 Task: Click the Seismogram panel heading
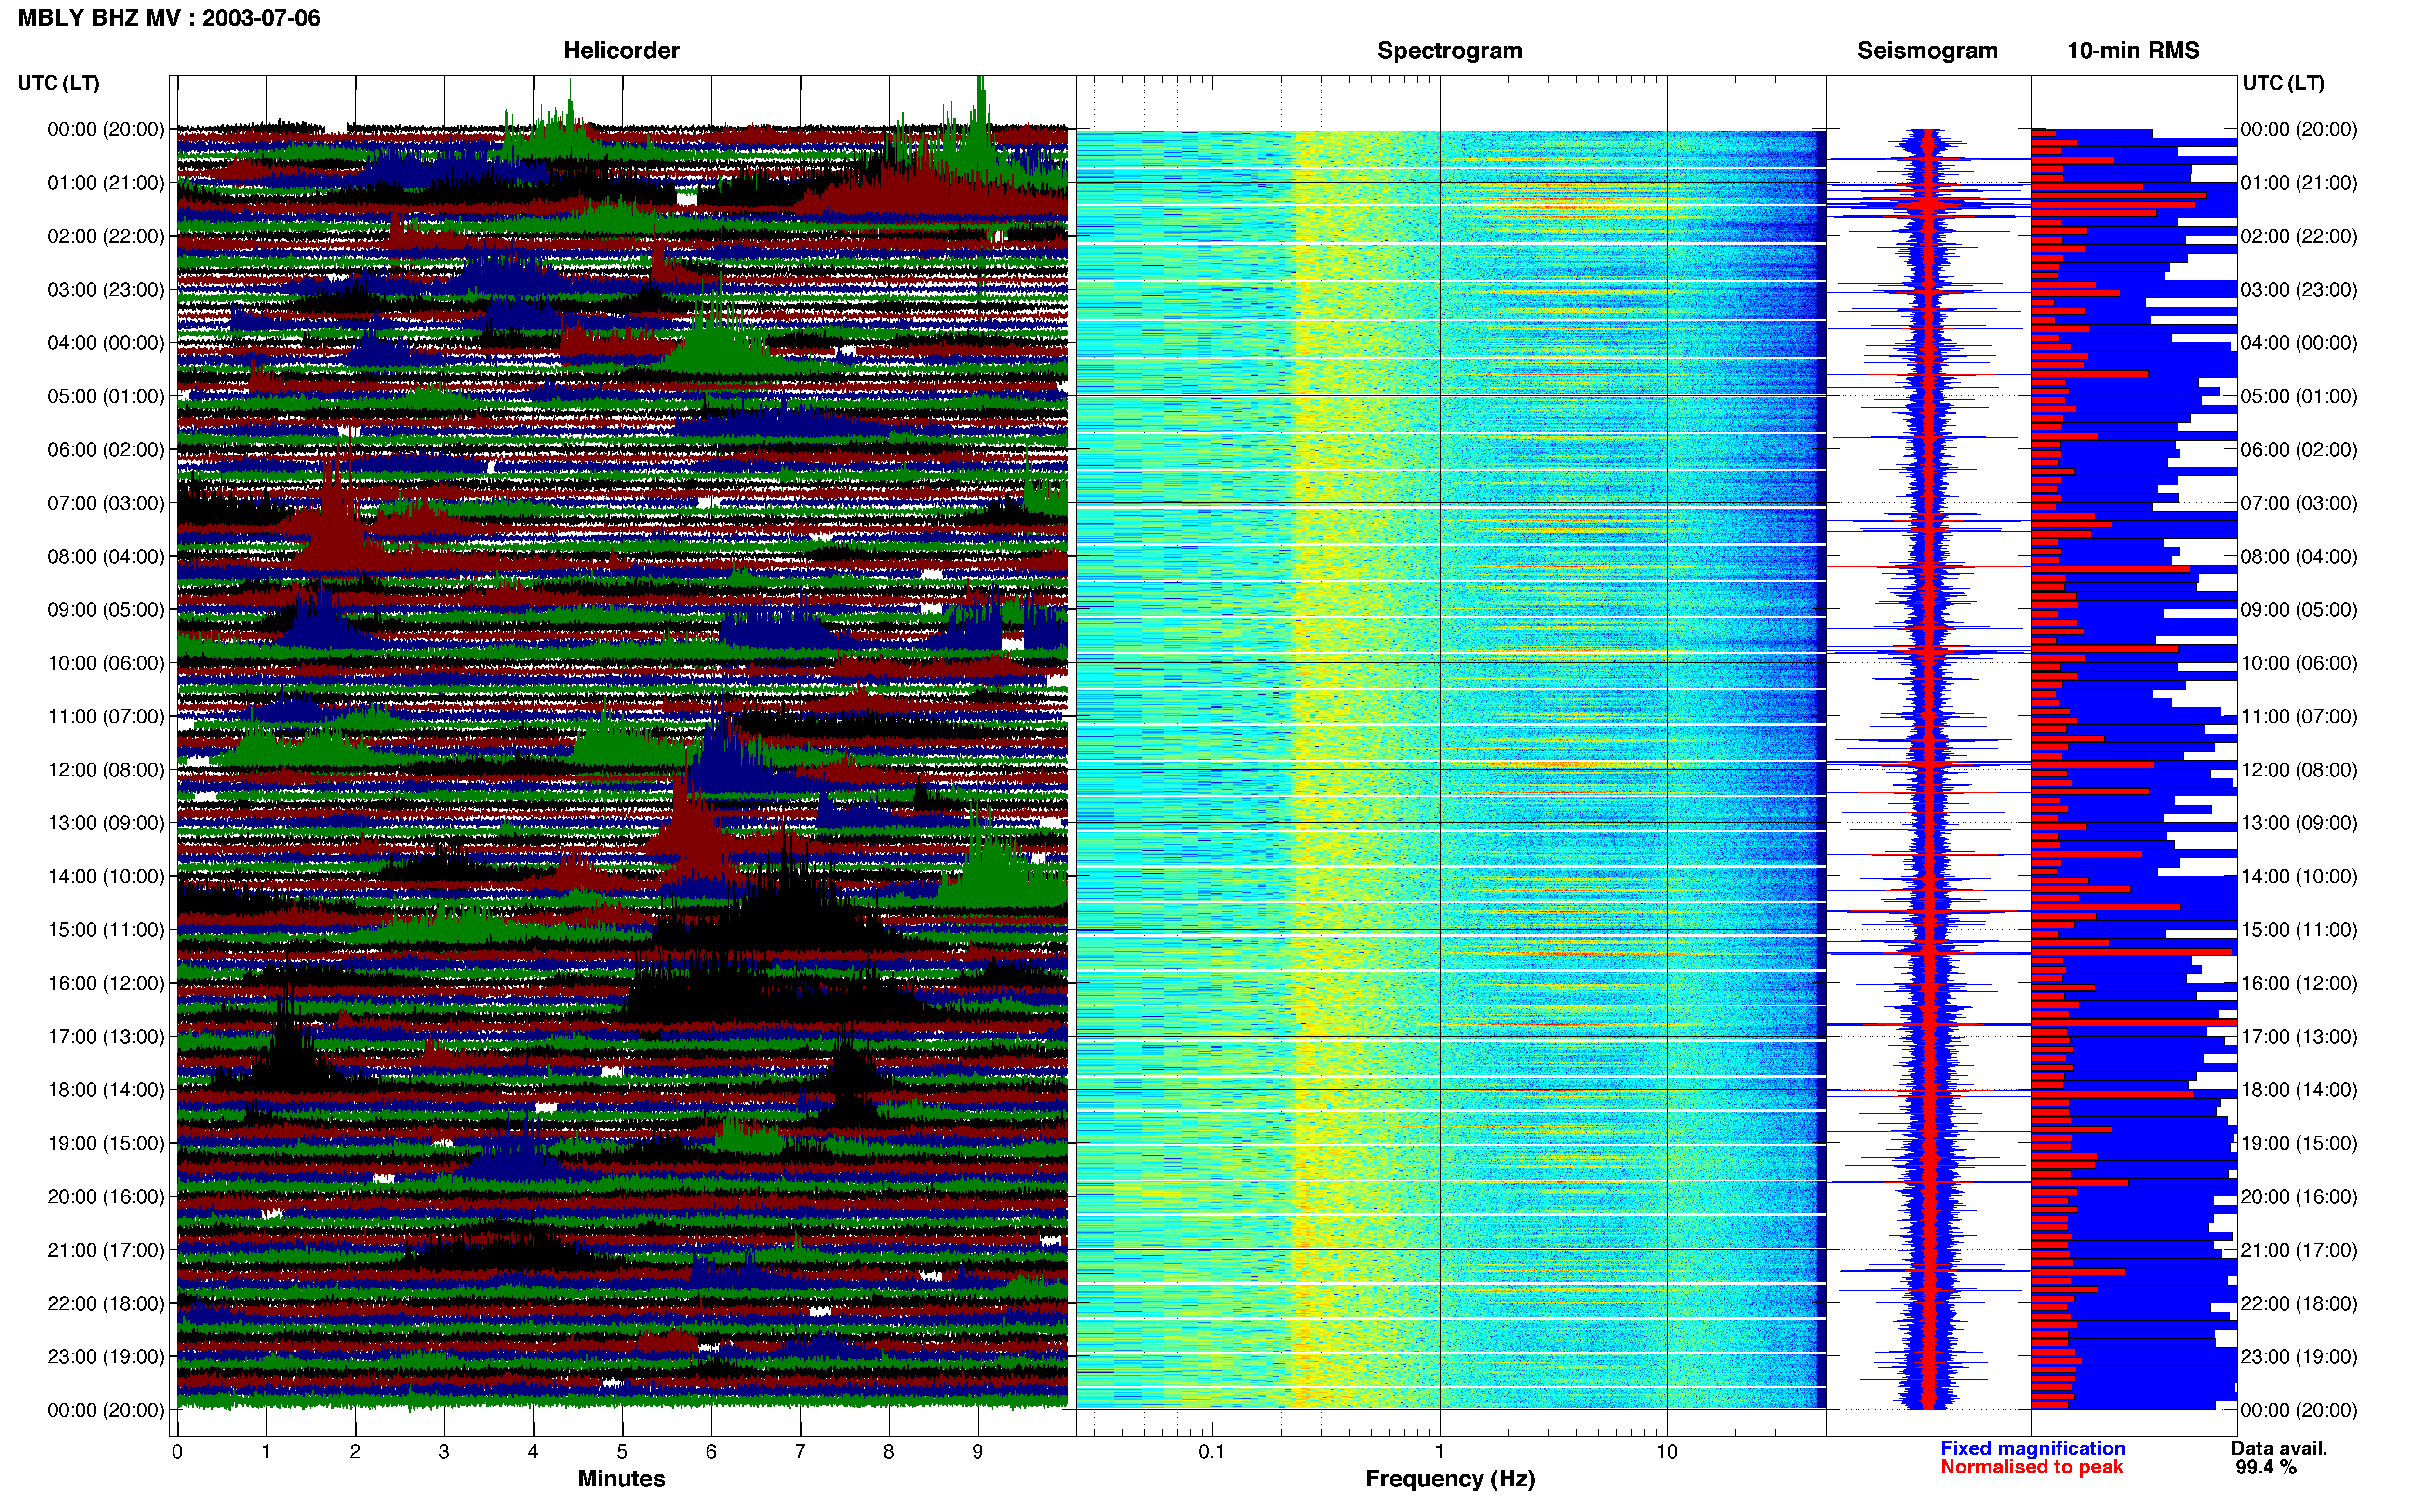point(1928,51)
